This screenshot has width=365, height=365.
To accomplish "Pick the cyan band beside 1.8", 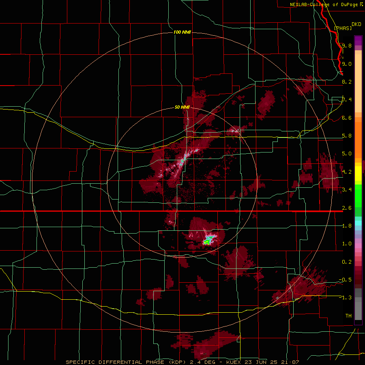I will click(358, 223).
